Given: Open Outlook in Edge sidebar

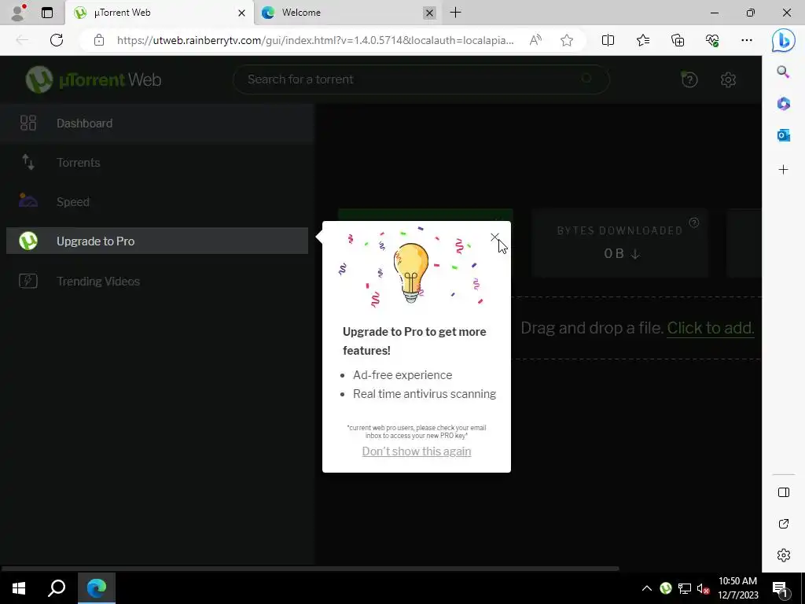Looking at the screenshot, I should [783, 135].
